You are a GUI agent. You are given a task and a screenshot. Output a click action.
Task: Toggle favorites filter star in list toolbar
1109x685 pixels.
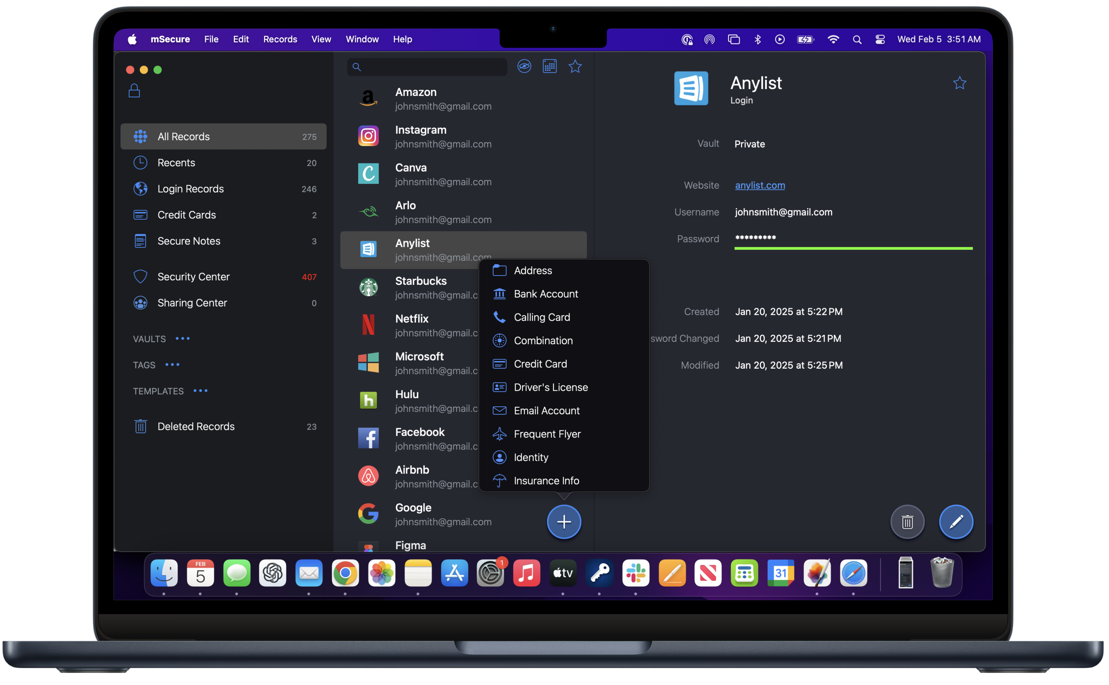(x=575, y=67)
